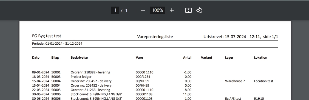Click the amount -1,00 in 50001 row
Viewport: 309px width, 100px height.
click(188, 72)
